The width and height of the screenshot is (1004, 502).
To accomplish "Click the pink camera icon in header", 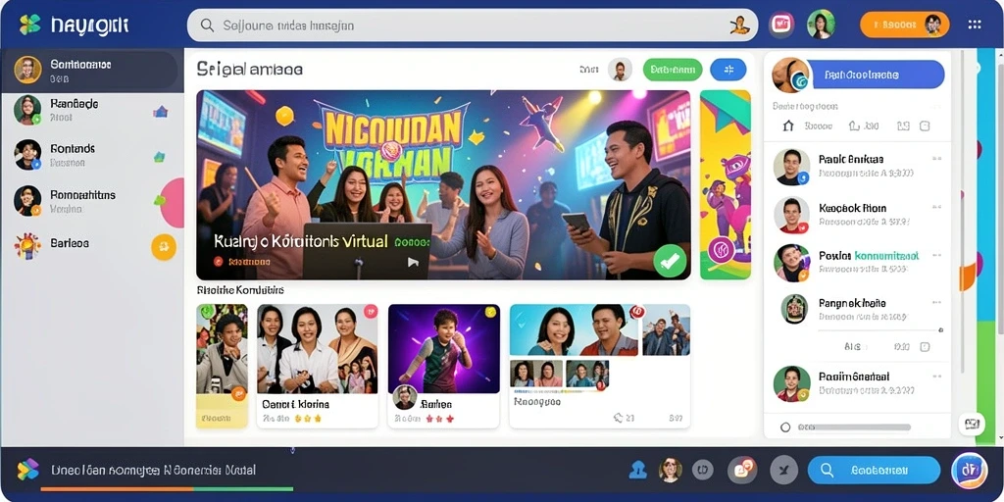I will point(781,25).
